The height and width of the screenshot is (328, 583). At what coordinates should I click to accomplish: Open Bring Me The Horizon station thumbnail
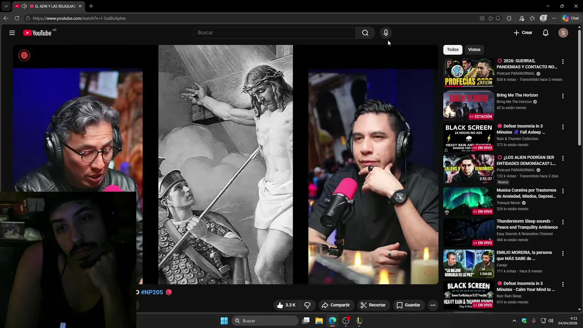point(469,106)
